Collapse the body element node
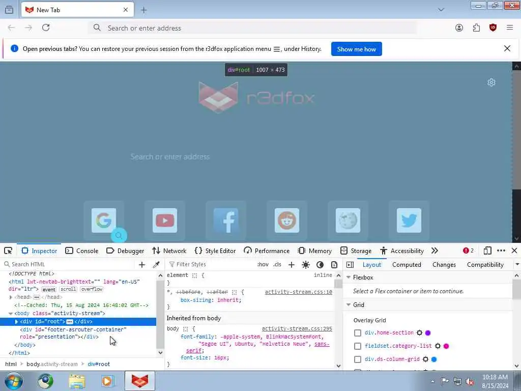Image resolution: width=521 pixels, height=391 pixels. click(x=11, y=314)
